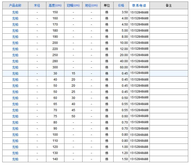The image size is (191, 165).
Task: Select crown width value 15
Action: [x=73, y=73]
